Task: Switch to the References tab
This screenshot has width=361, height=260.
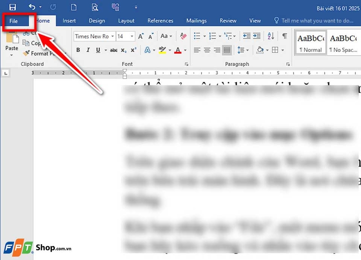Action: pos(160,21)
